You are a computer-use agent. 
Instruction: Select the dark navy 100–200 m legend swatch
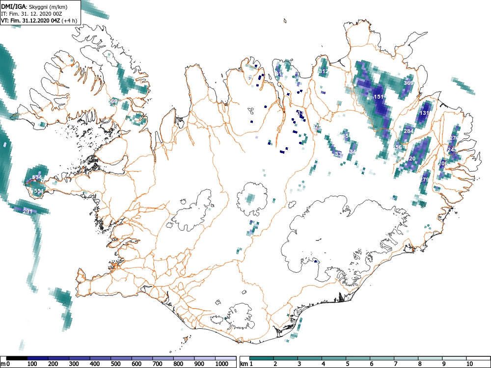tap(38, 358)
